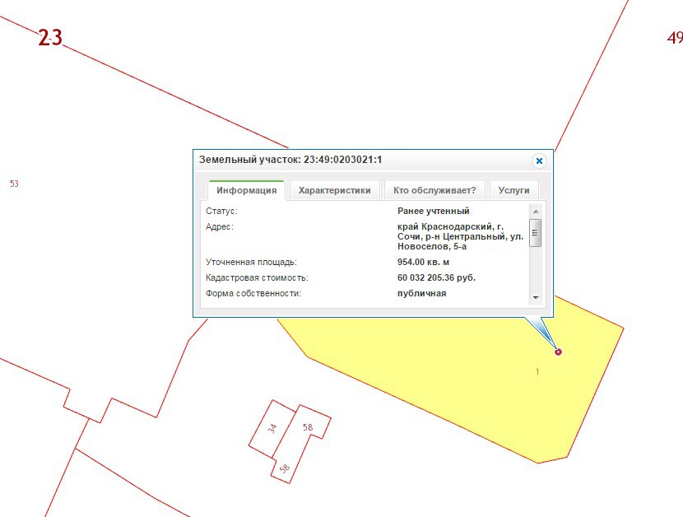Viewport: 683px width, 517px height.
Task: Click the cadastral value 60 032 205.36 руб.
Action: coord(436,277)
